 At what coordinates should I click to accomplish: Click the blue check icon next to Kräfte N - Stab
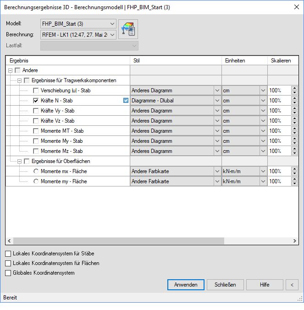[126, 101]
